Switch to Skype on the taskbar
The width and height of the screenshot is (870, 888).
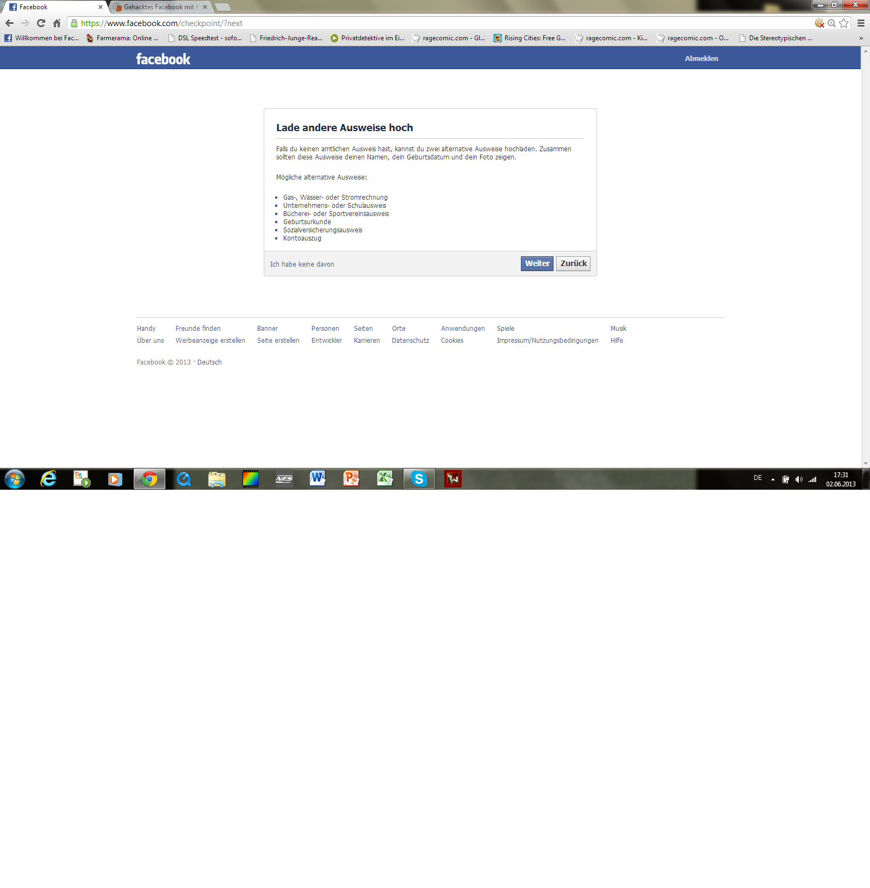pos(419,479)
